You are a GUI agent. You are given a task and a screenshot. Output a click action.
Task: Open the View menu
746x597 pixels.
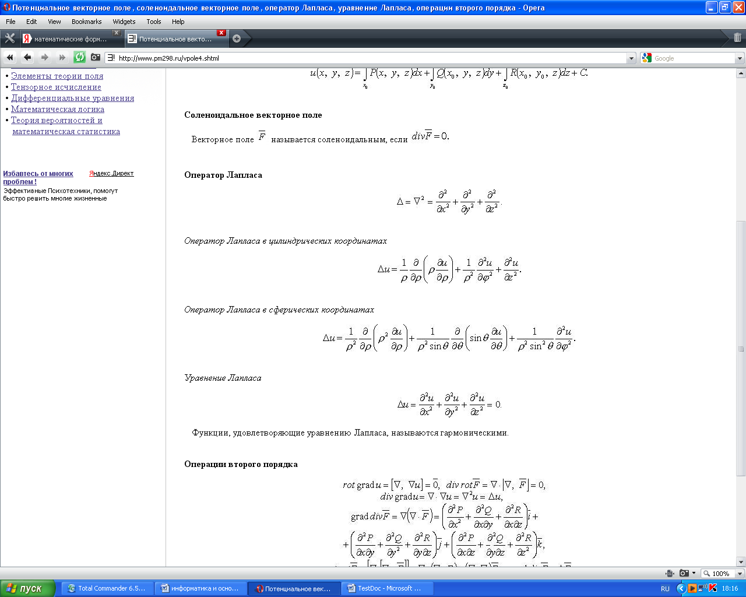click(x=54, y=22)
